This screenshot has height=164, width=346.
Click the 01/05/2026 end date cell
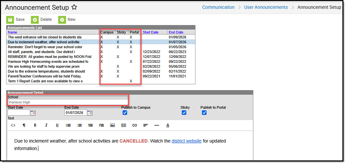coord(178,47)
